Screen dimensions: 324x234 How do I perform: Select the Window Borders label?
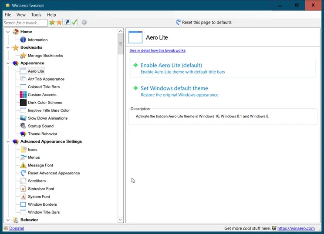pos(42,204)
